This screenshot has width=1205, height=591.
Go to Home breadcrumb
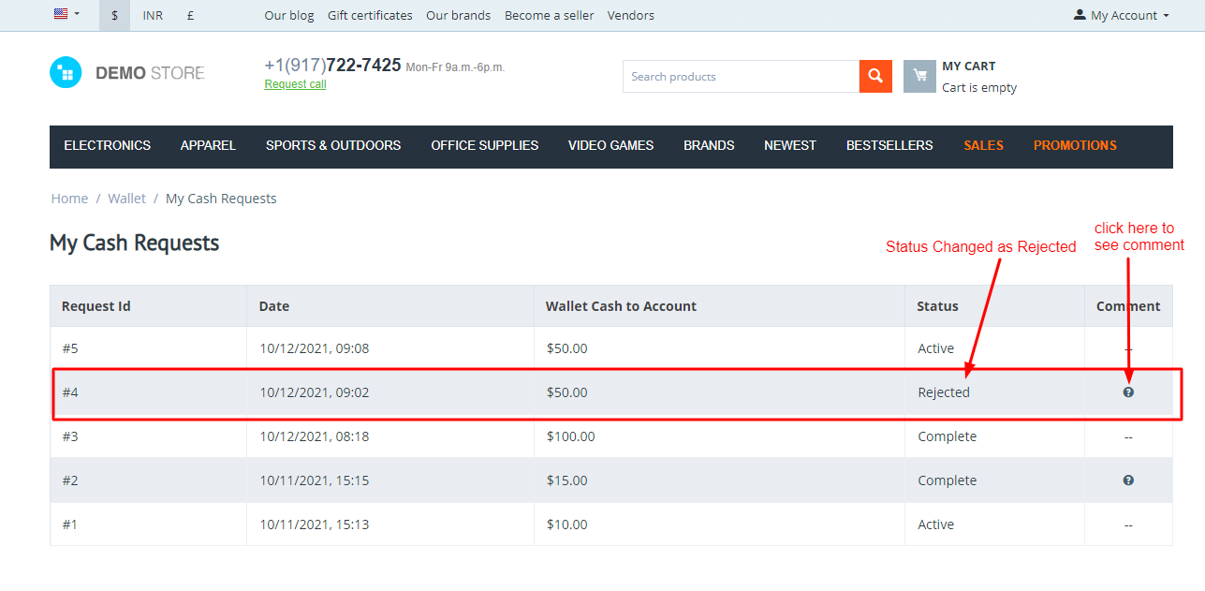pyautogui.click(x=69, y=199)
